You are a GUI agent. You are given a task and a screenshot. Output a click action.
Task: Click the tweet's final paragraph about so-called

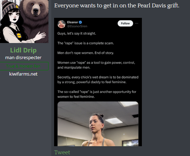(97, 94)
